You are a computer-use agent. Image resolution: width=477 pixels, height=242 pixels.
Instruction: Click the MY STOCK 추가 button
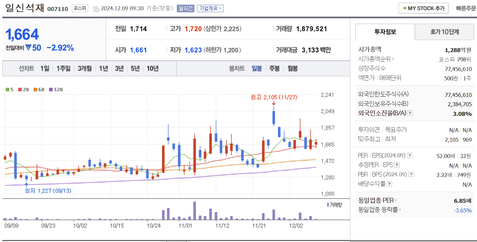click(x=423, y=8)
